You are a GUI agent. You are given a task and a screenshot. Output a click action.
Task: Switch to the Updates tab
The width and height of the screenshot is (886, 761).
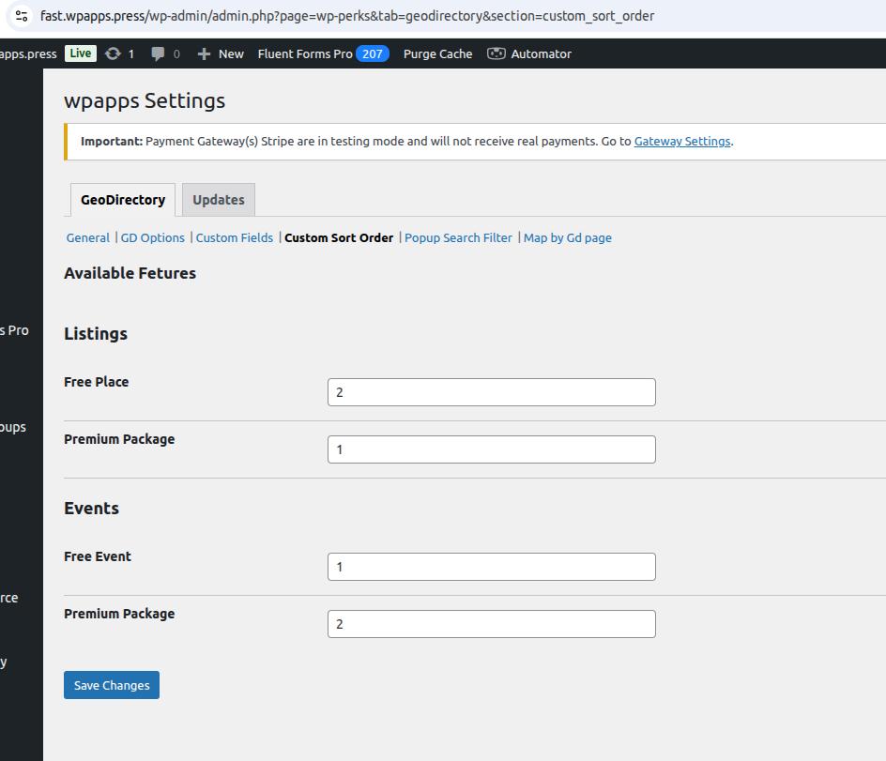[218, 200]
